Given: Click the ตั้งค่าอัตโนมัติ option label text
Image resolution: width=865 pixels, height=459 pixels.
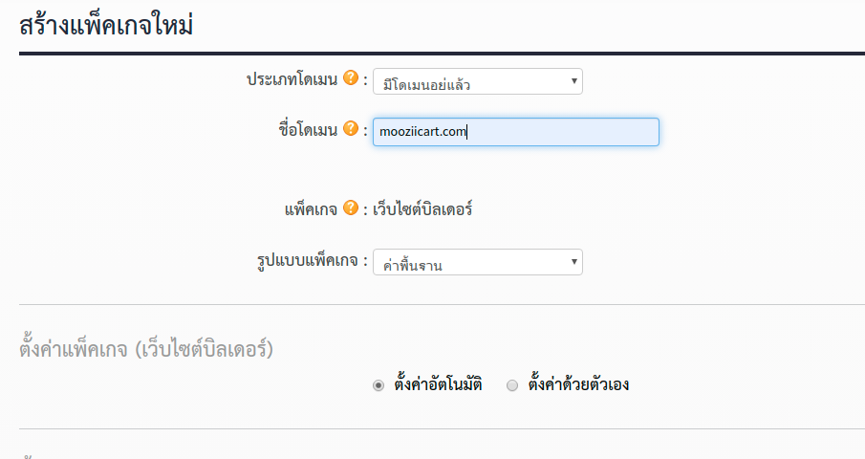Looking at the screenshot, I should coord(438,384).
